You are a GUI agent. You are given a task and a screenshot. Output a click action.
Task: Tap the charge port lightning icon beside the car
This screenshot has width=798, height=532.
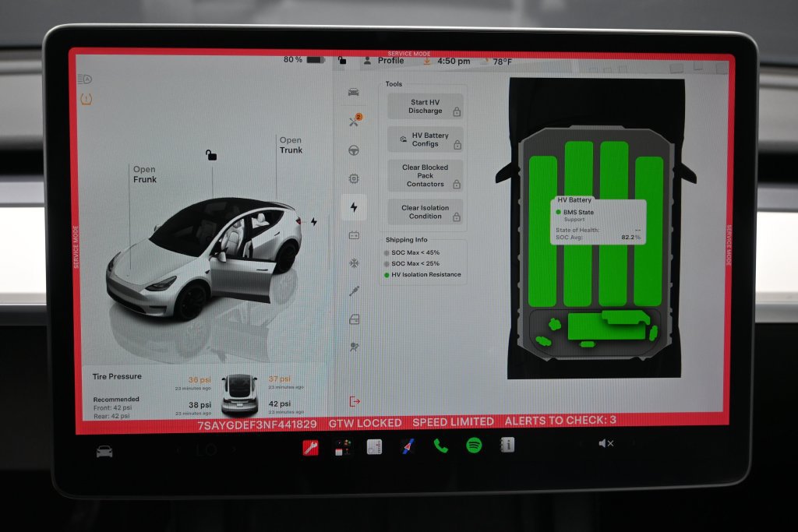[x=314, y=222]
